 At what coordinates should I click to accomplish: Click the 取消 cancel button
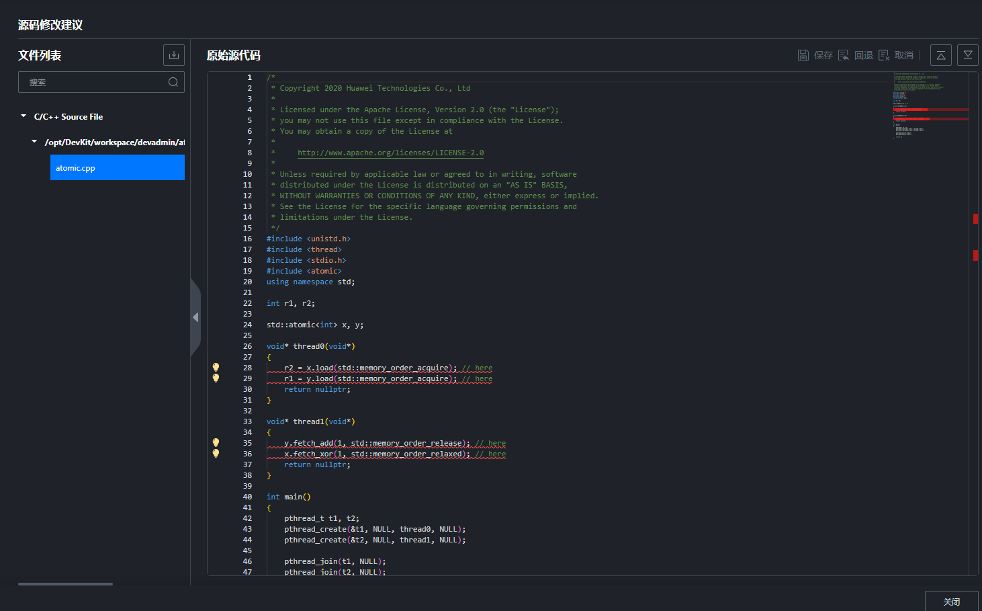click(904, 55)
